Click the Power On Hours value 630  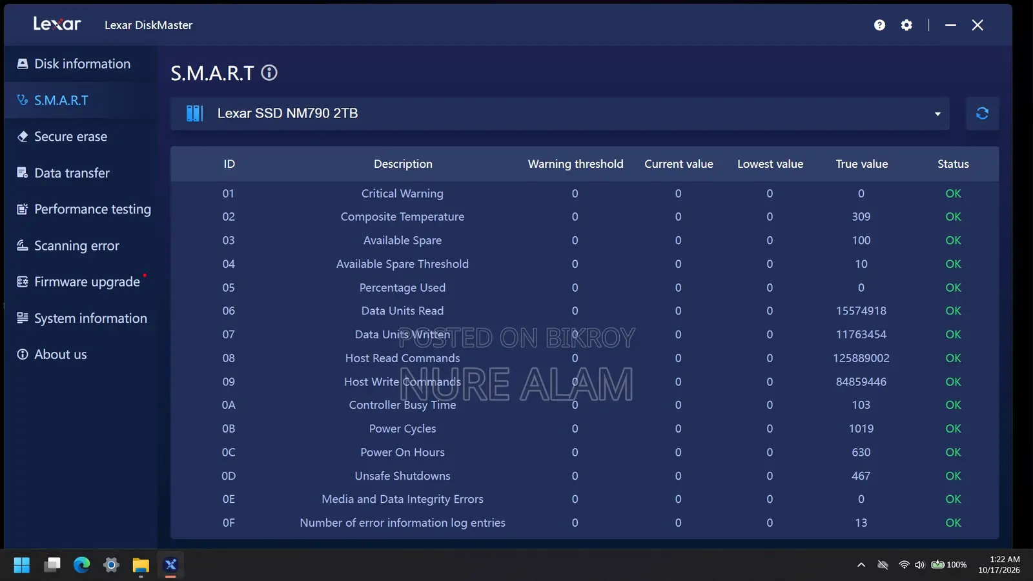coord(861,453)
